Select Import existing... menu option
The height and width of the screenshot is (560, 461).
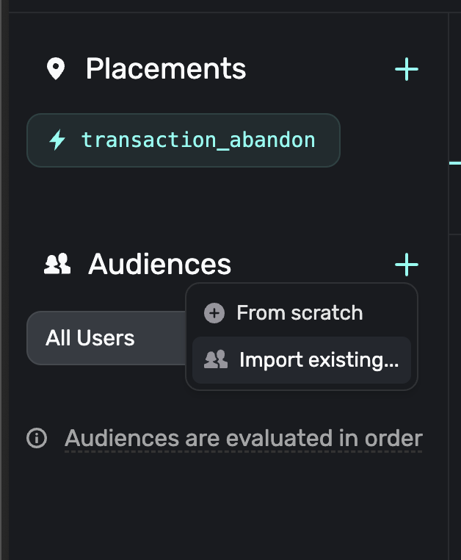pos(318,360)
